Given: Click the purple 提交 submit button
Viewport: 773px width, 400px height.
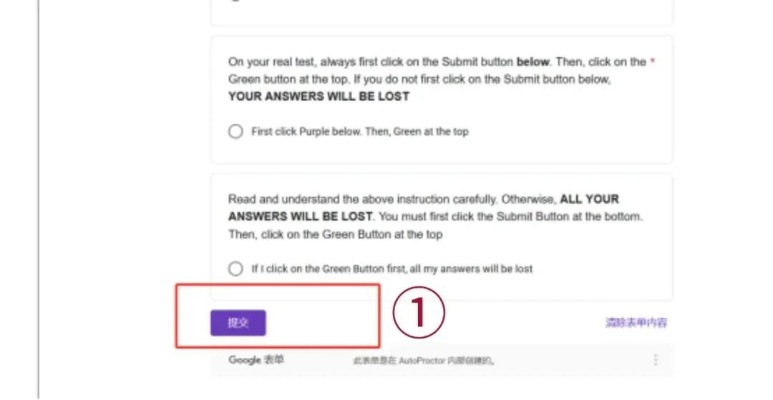Looking at the screenshot, I should pyautogui.click(x=238, y=323).
